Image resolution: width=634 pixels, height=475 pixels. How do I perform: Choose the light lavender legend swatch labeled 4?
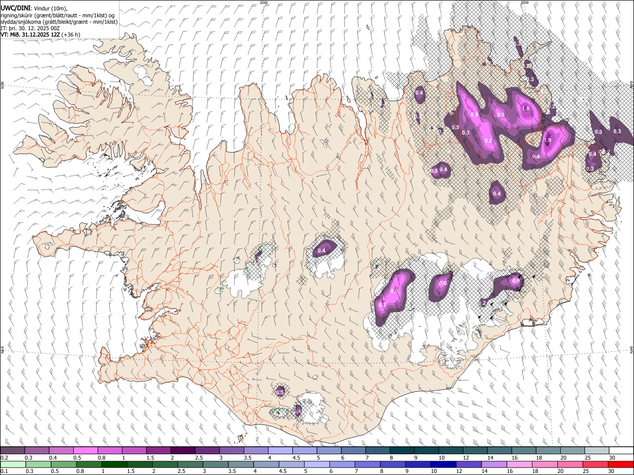coord(279,451)
